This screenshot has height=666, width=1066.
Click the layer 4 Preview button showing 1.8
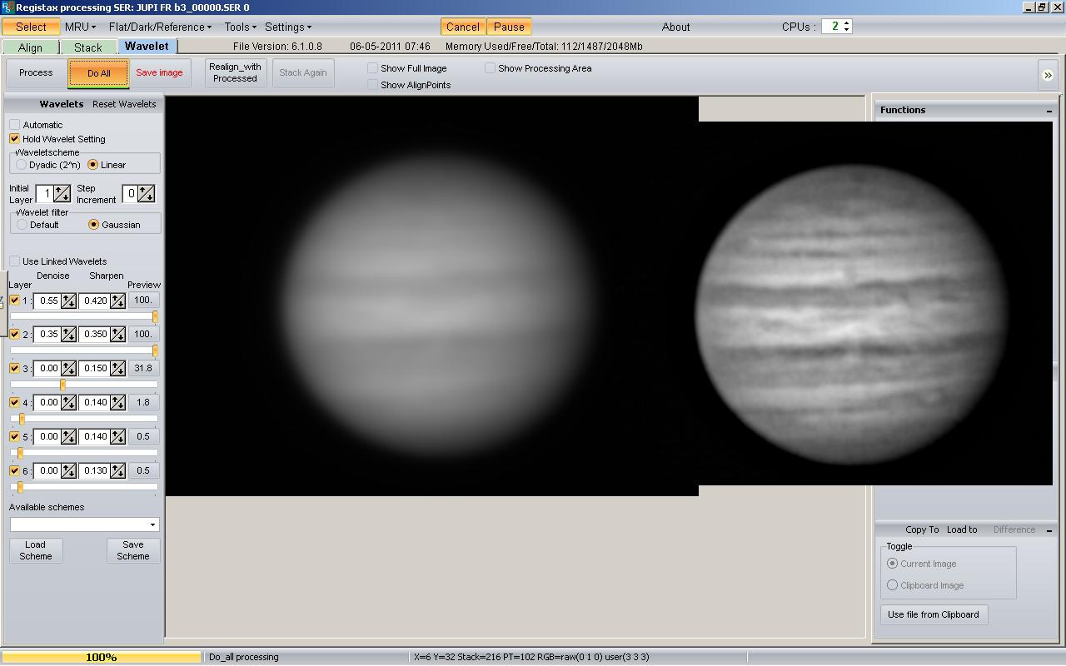[143, 402]
